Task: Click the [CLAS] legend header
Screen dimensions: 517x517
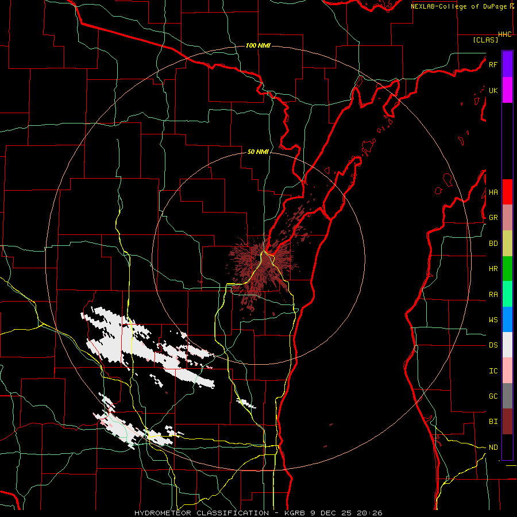Action: coord(485,40)
